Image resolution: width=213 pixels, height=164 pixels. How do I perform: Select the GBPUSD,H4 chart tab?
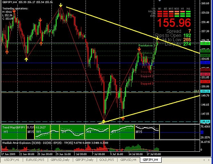128,160
